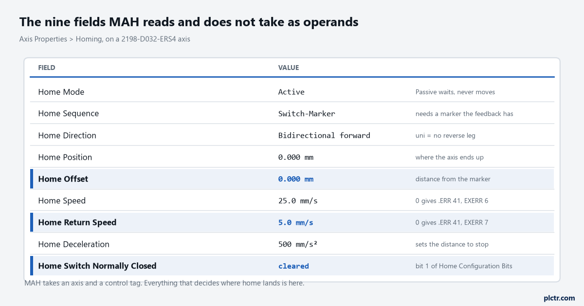The image size is (584, 306).
Task: Click the title about nine fields MAH reads
Action: coord(189,22)
